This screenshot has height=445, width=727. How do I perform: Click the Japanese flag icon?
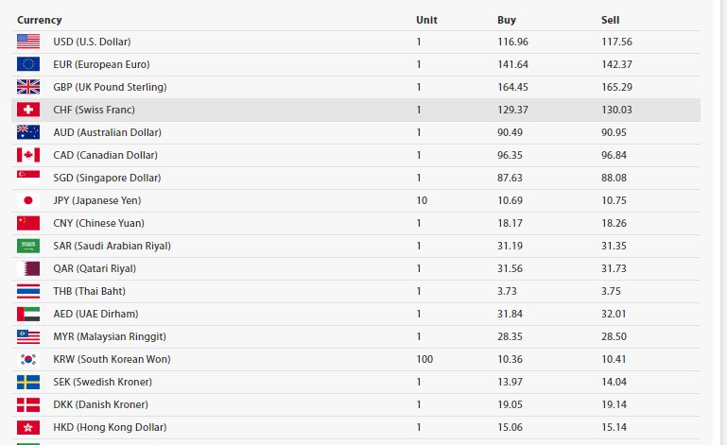click(x=28, y=200)
